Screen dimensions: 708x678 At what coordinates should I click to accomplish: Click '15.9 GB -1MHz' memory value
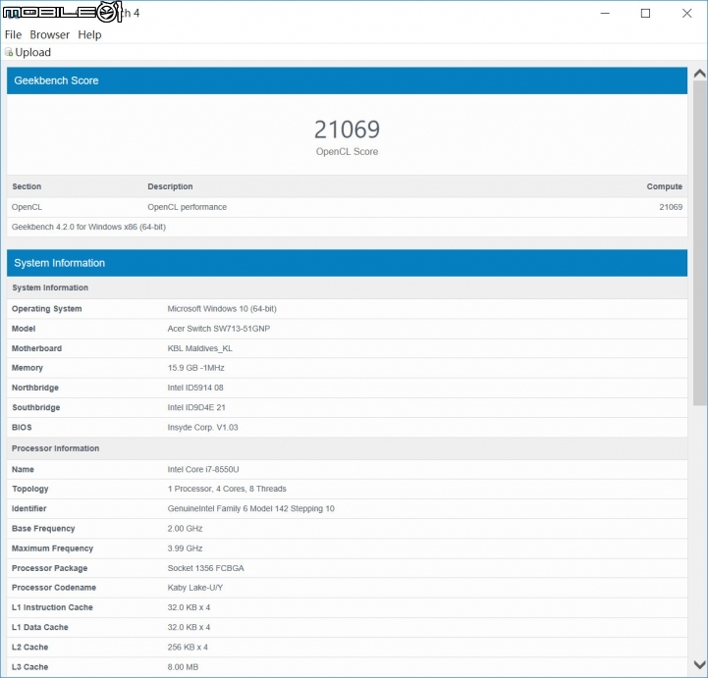[x=196, y=368]
